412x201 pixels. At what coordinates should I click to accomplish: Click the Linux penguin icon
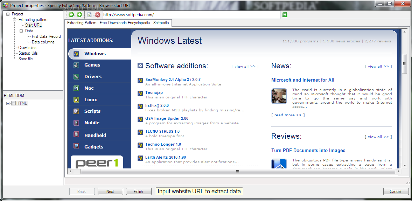[76, 99]
